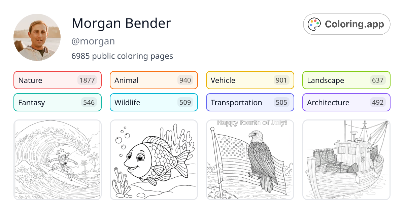The width and height of the screenshot is (404, 212).
Task: Open Morgan Bender's profile avatar
Action: click(37, 37)
